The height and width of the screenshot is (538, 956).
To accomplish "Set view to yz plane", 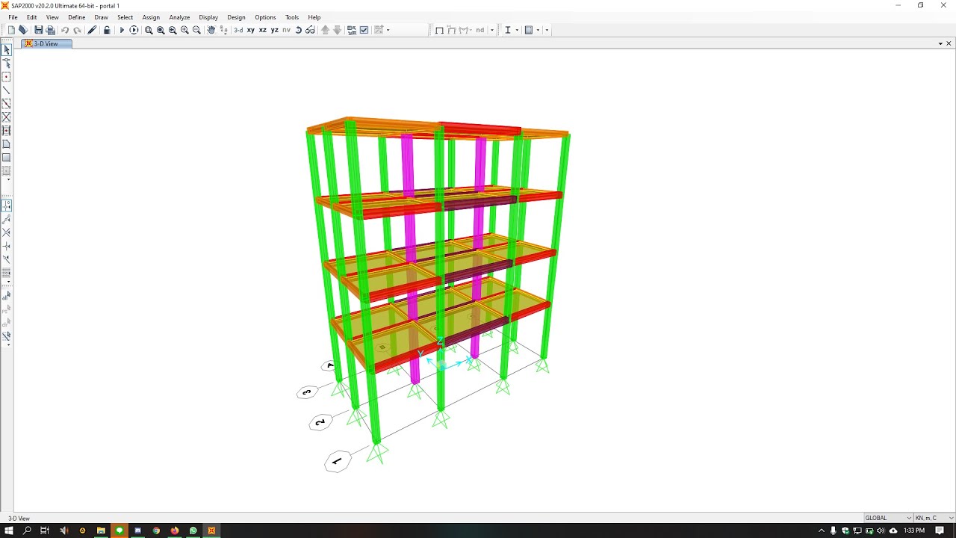I will [275, 30].
